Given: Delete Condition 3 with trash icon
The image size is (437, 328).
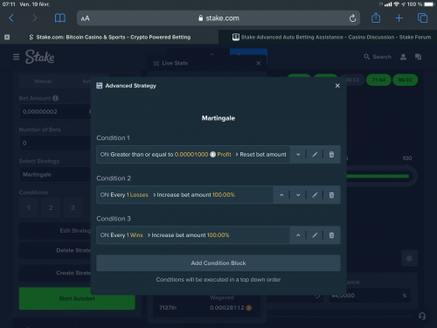Looking at the screenshot, I should [331, 235].
